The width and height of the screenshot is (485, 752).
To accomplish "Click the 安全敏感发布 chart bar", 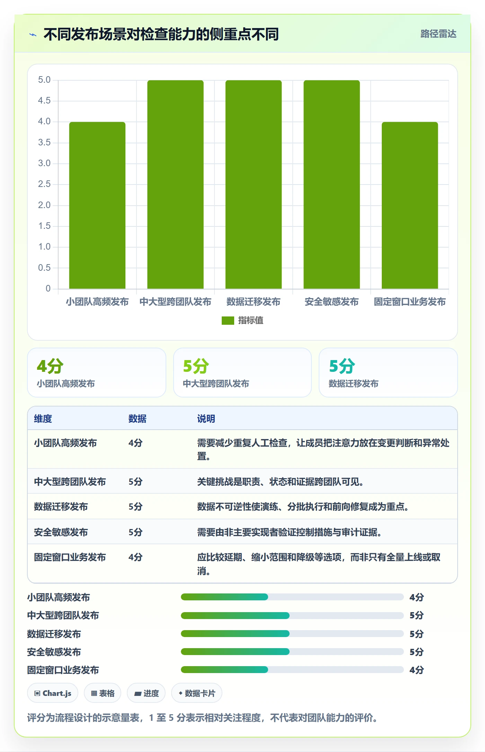I will click(x=332, y=185).
